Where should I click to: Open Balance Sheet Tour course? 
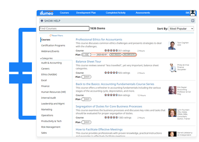88,62
